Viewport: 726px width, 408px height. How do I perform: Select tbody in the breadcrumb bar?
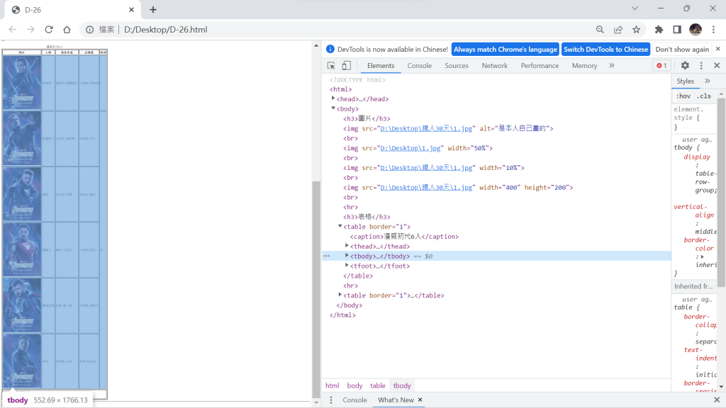[402, 385]
